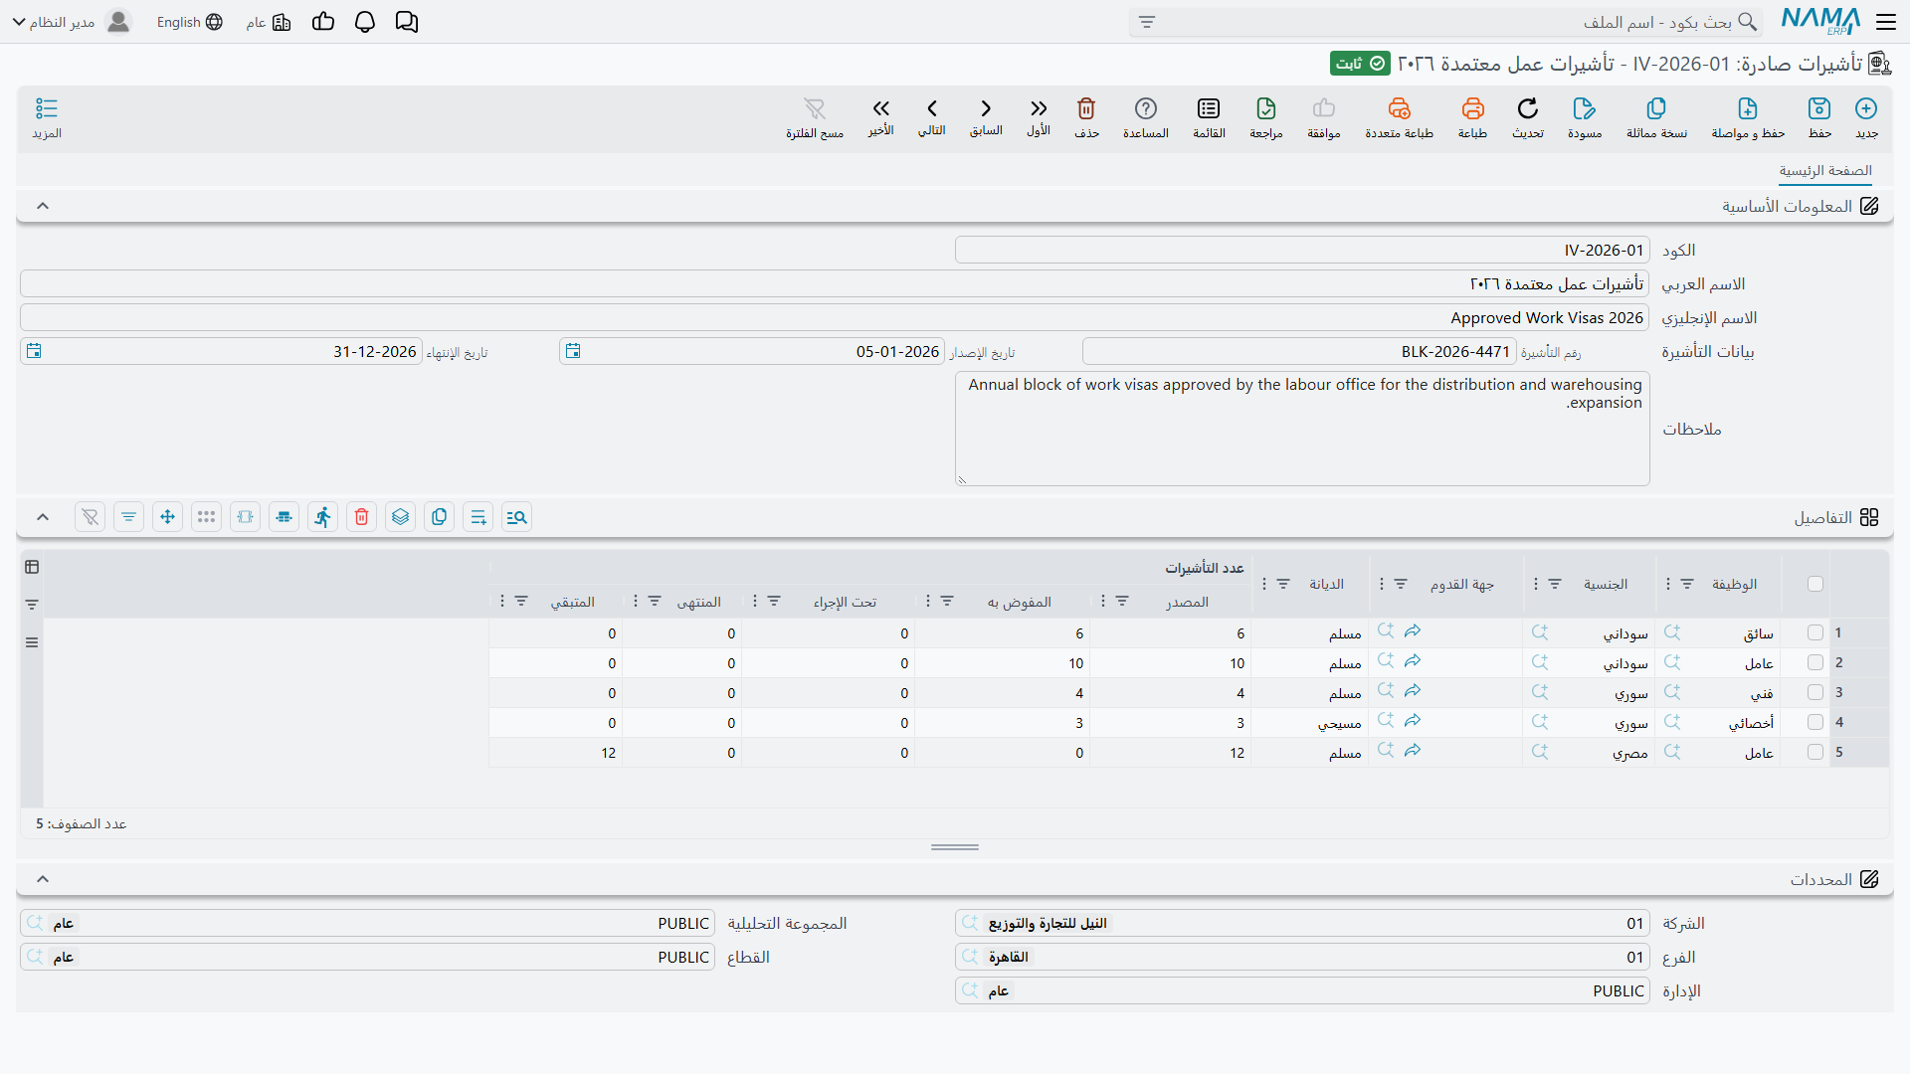Click the red delete row icon in details toolbar

tap(362, 517)
